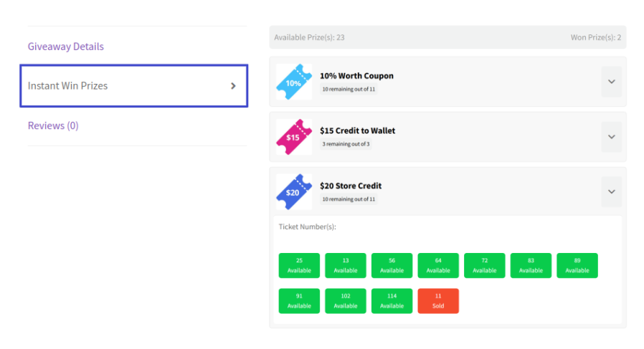Click the blue 10% coupon ticket icon
Image resolution: width=644 pixels, height=349 pixels.
click(x=294, y=82)
